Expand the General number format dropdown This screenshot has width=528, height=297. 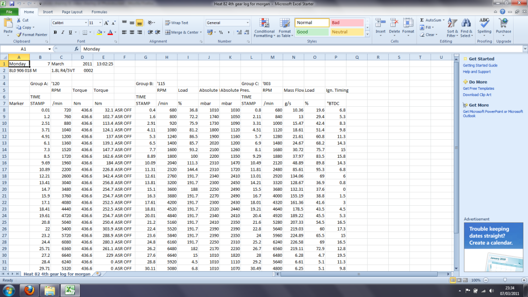(x=247, y=23)
